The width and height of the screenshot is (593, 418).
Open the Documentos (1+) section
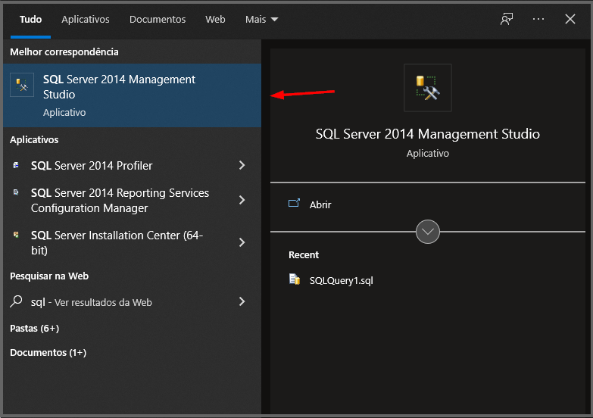click(x=48, y=353)
